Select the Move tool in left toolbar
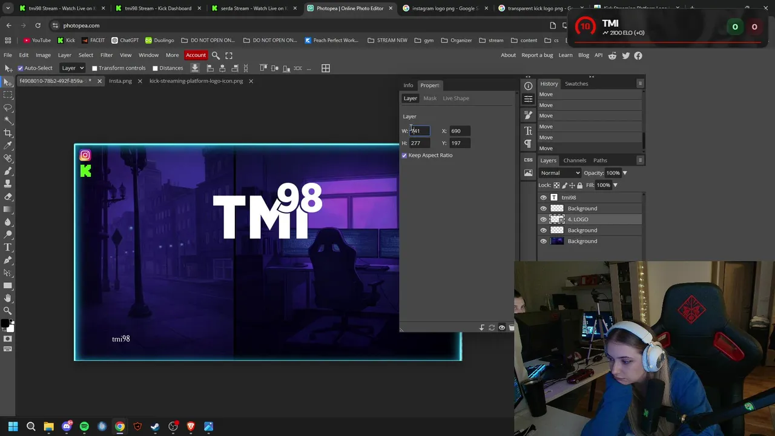This screenshot has width=775, height=436. coord(8,82)
